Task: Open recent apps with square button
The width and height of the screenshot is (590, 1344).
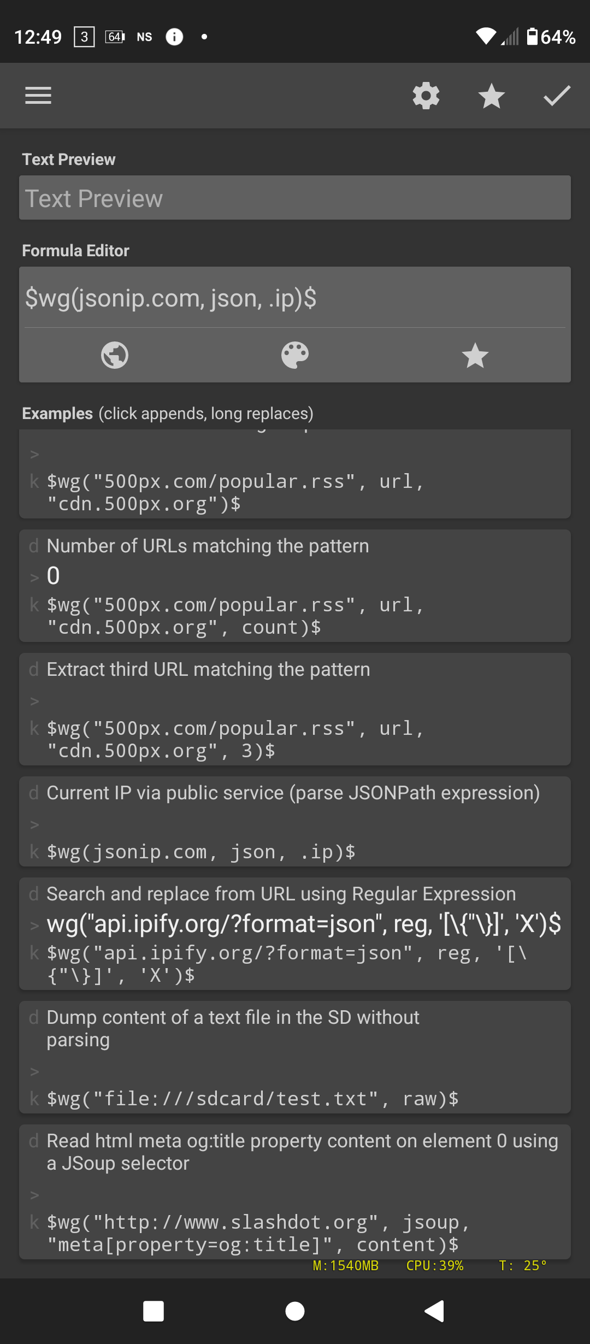Action: click(154, 1311)
